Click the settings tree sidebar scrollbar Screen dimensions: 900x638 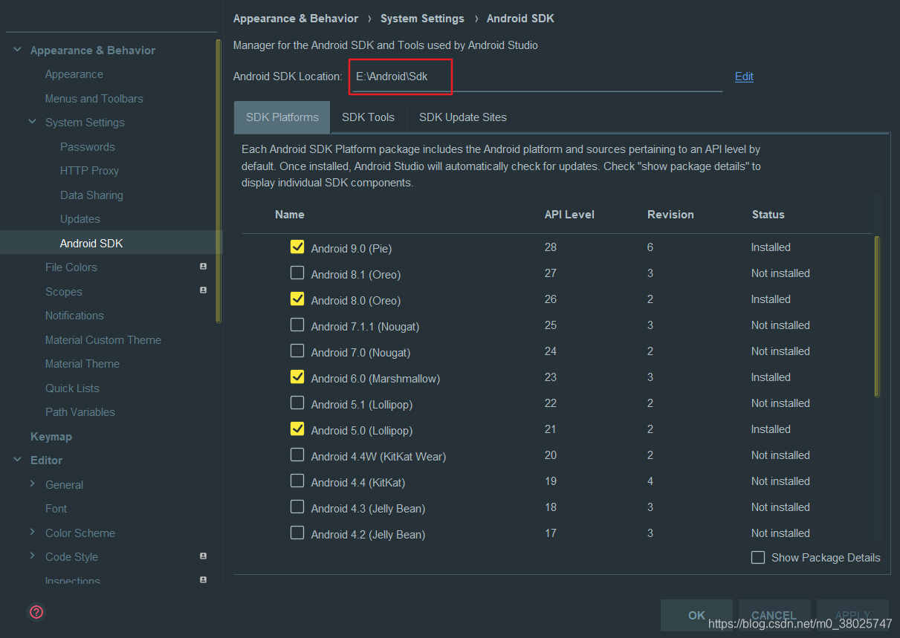pyautogui.click(x=218, y=180)
